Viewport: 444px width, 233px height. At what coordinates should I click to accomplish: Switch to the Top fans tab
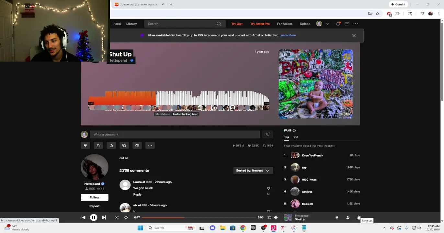(x=287, y=137)
